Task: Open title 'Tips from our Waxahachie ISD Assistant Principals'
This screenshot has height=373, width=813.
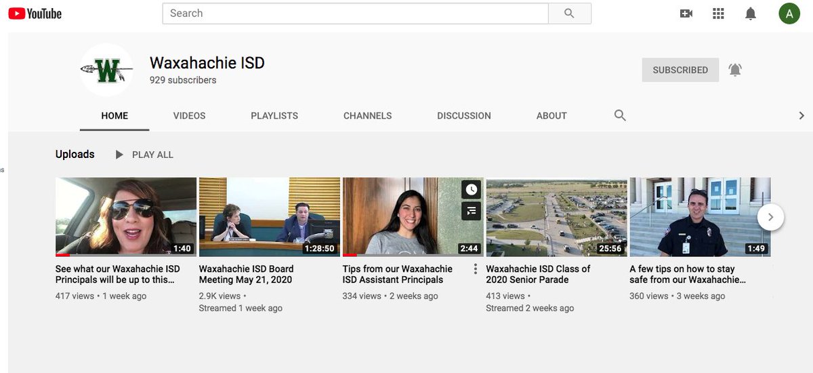Action: (398, 274)
